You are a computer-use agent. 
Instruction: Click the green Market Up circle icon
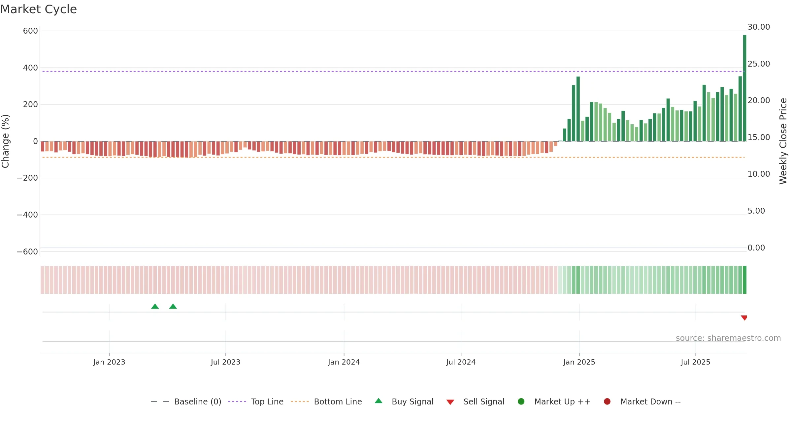click(x=521, y=401)
